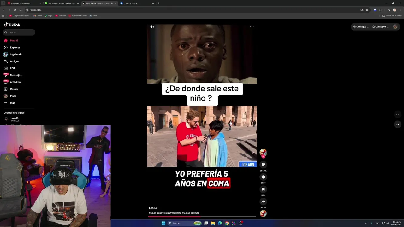Mute the TikTok video with the speaker icon

152,27
